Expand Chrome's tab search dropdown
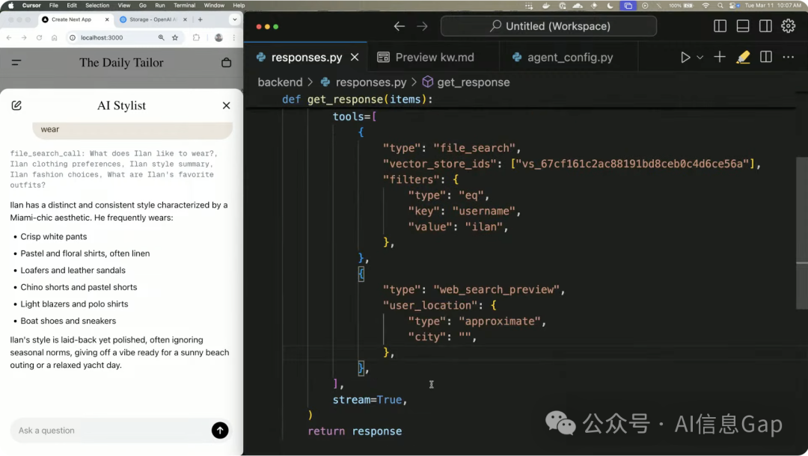 pyautogui.click(x=235, y=19)
